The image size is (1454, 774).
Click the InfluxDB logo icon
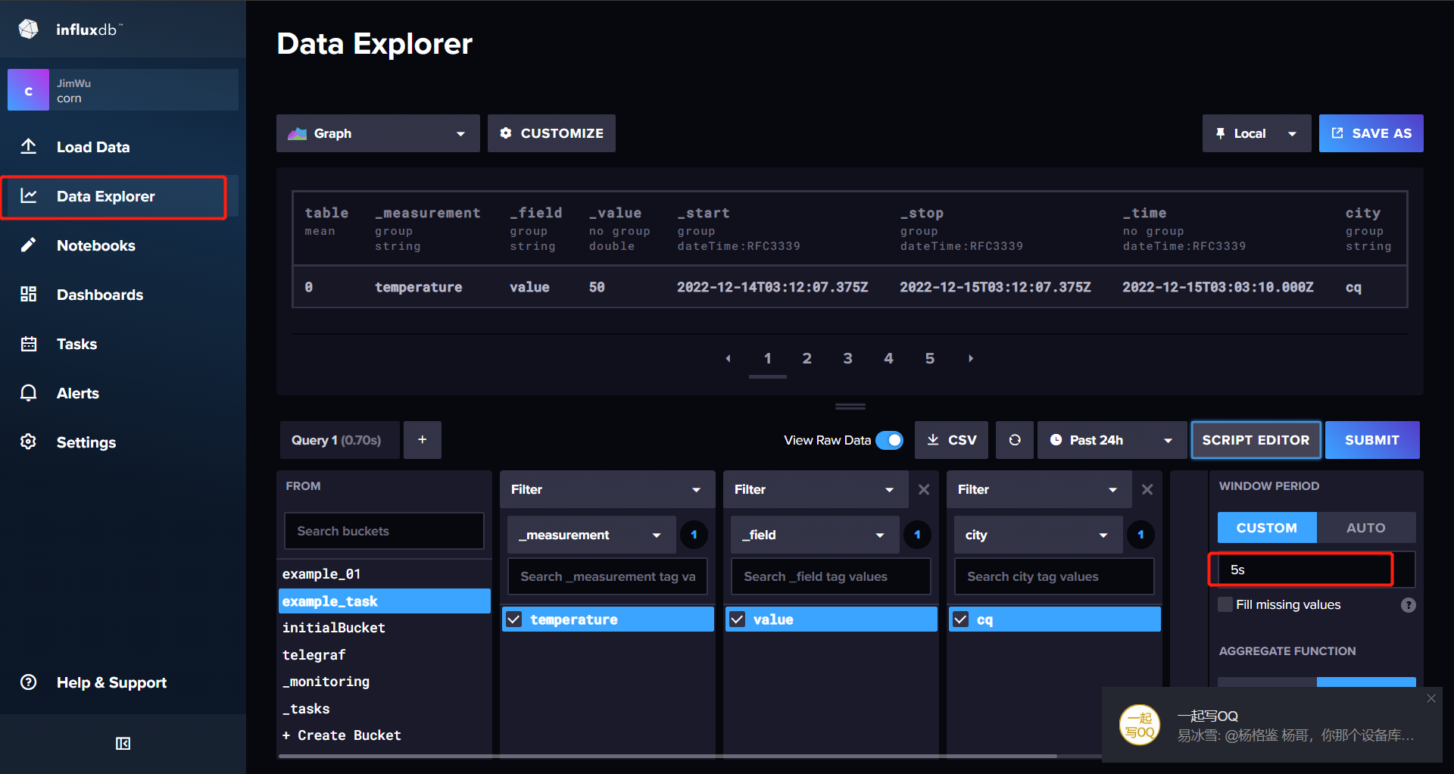(x=29, y=29)
